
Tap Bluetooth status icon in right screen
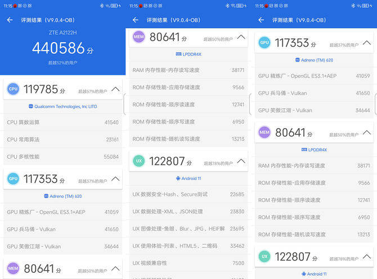pos(353,6)
